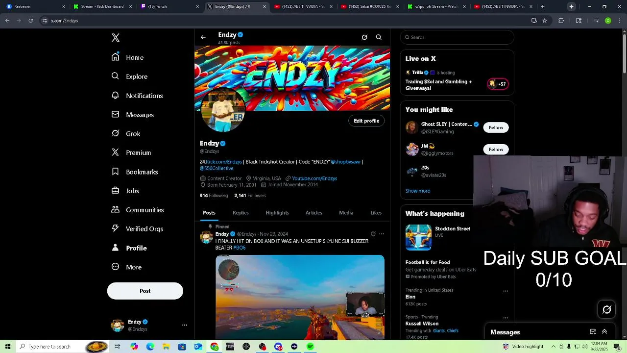The height and width of the screenshot is (353, 627).
Task: Open More options in the sidebar
Action: click(x=126, y=267)
